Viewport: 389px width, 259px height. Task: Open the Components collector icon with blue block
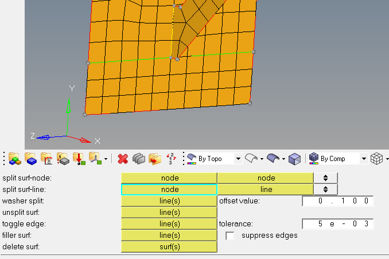[31, 159]
